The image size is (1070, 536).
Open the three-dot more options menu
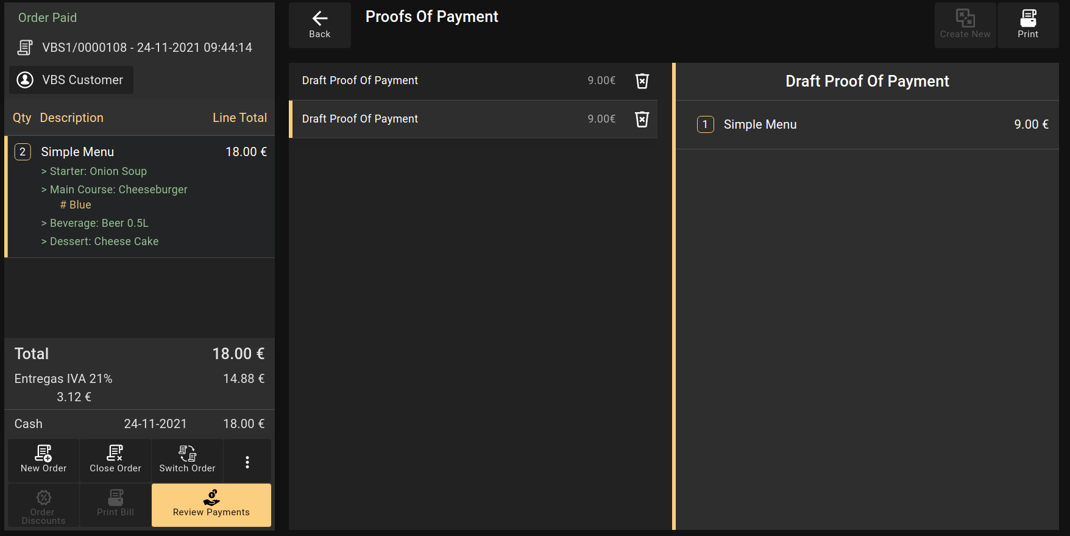coord(247,462)
